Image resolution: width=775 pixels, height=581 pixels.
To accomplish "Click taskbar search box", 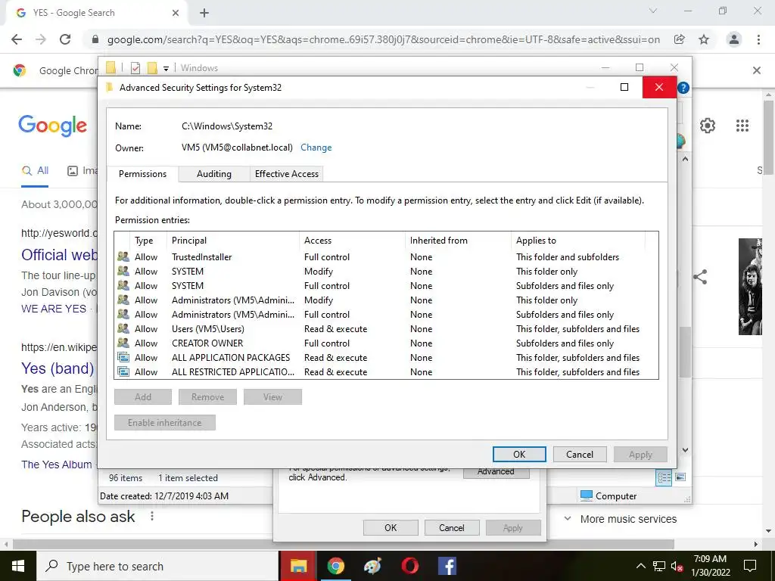I will coord(157,566).
